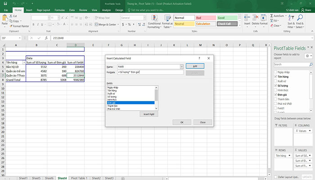
Task: Click the AutoSum sigma icon
Action: pos(272,16)
